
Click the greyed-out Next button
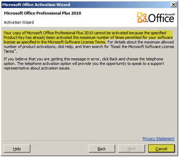(x=132, y=149)
